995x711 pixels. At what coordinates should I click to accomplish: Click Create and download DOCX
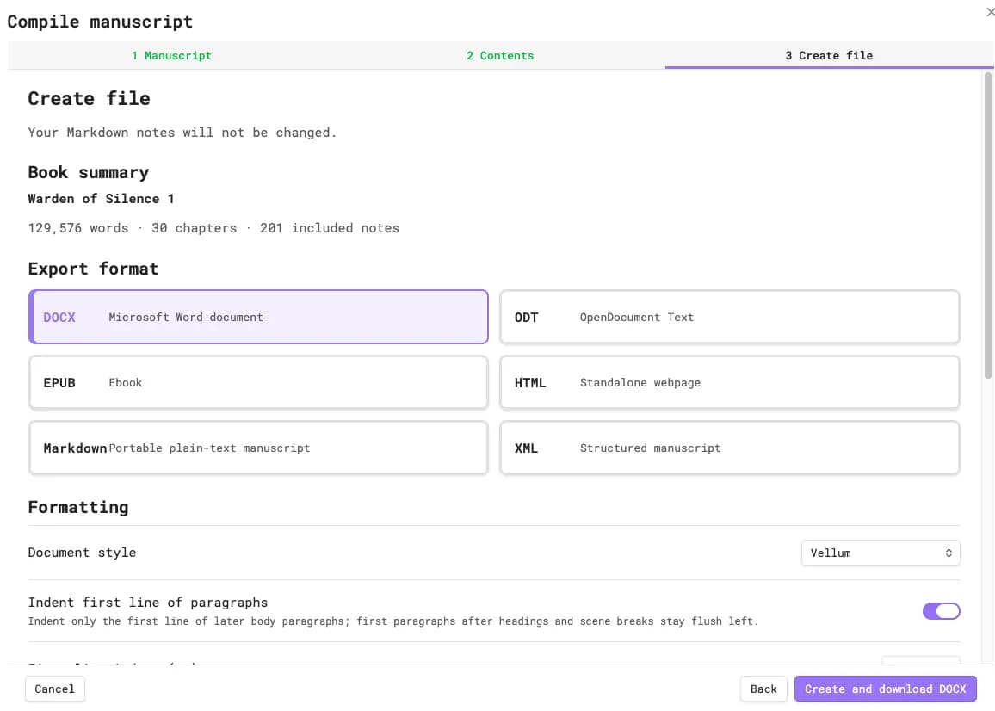pos(885,689)
